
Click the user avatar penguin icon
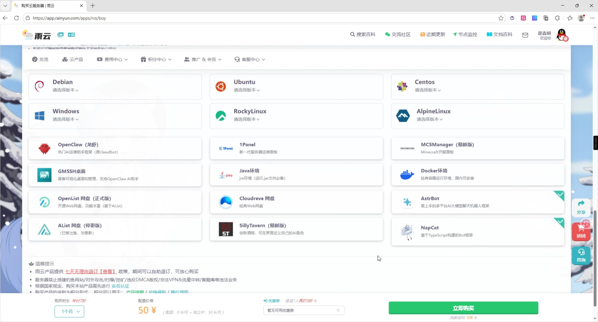point(562,35)
